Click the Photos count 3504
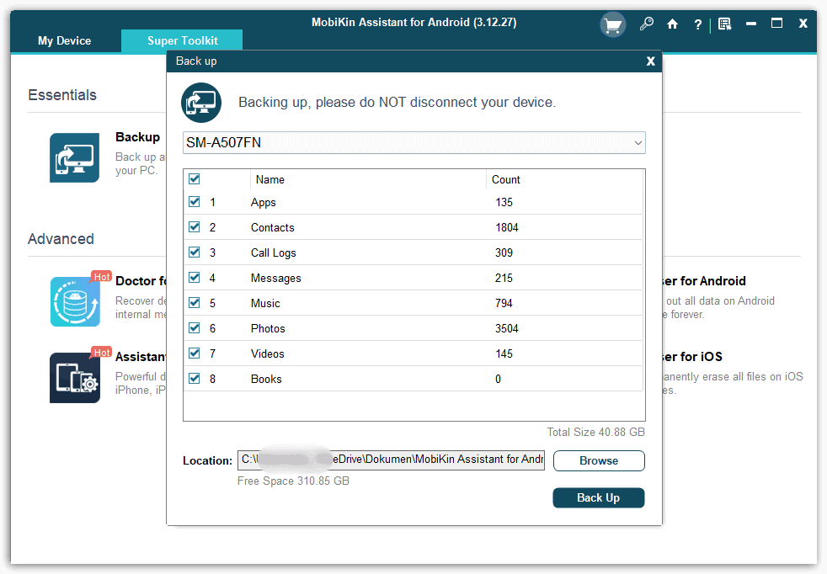 pyautogui.click(x=506, y=329)
